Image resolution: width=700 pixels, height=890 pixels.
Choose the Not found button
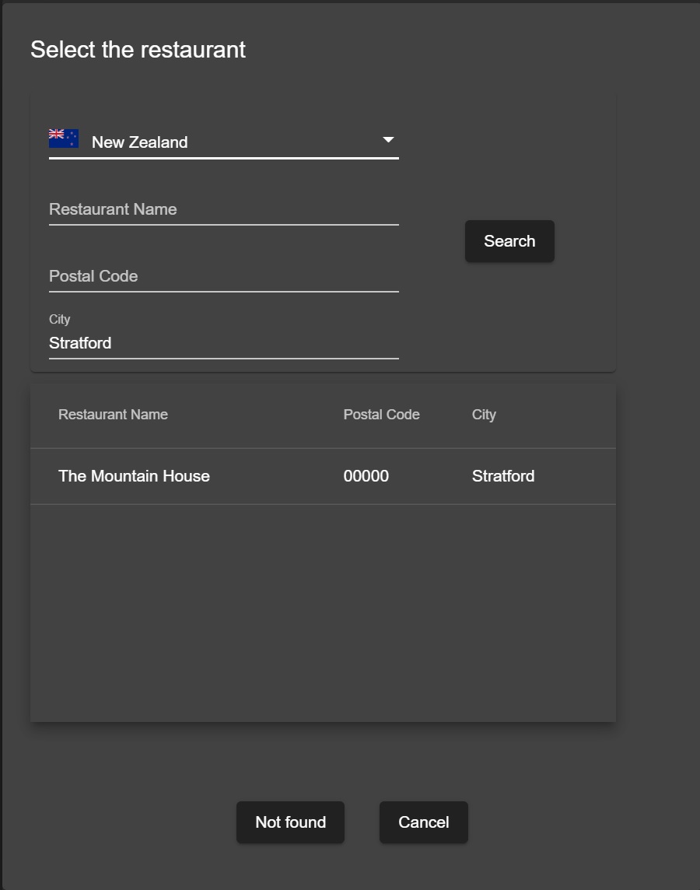(x=290, y=822)
